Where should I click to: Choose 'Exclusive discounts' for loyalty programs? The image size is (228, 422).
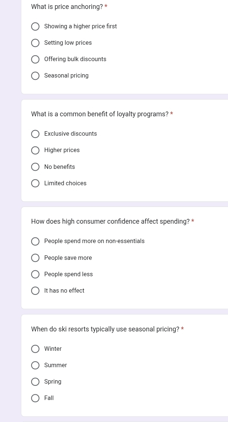coord(35,134)
